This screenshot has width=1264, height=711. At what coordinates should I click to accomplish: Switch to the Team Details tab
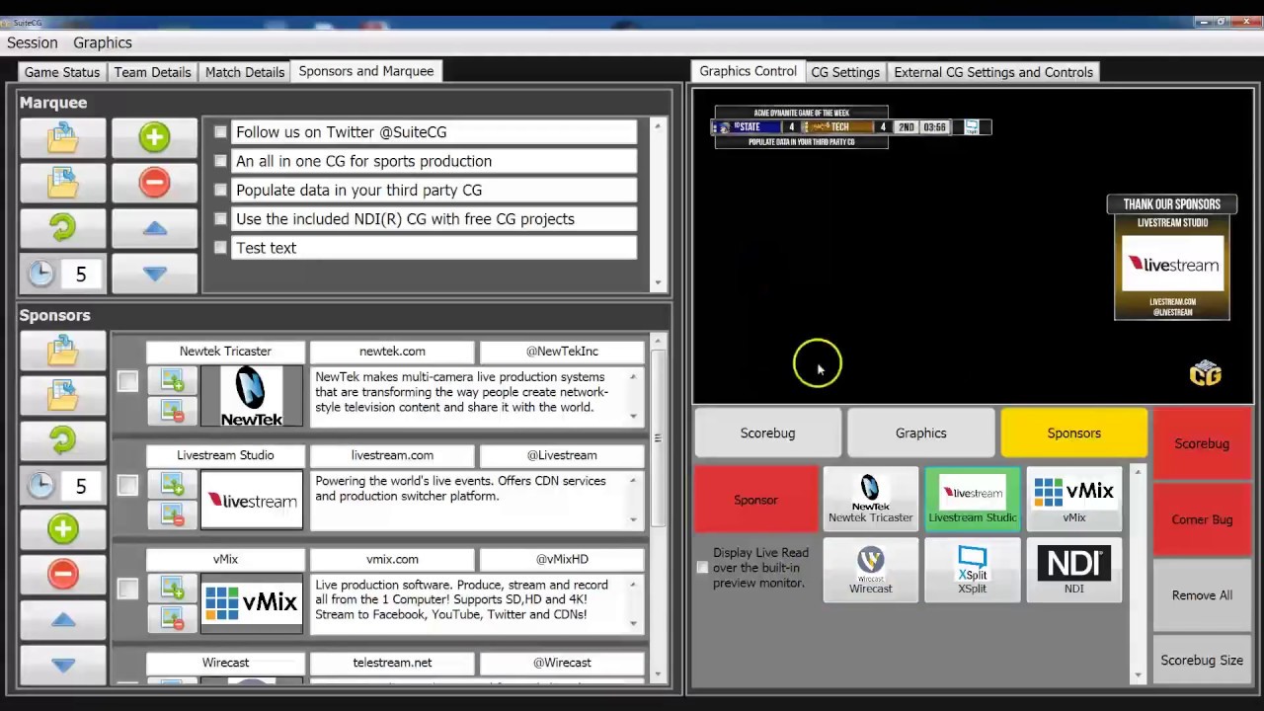click(x=152, y=72)
